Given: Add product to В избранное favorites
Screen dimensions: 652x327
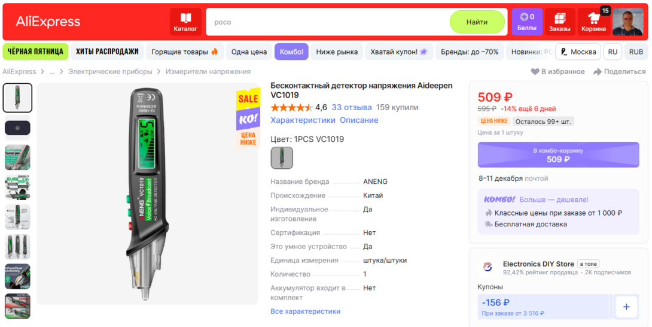Looking at the screenshot, I should [x=557, y=72].
